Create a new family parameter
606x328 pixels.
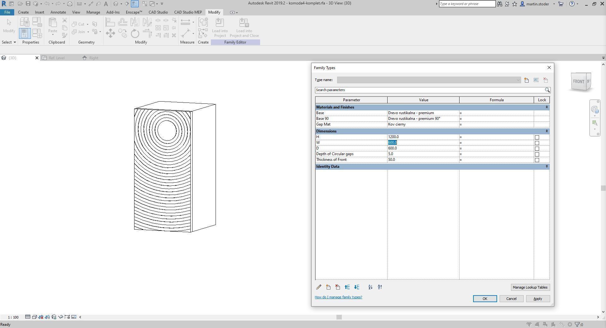328,287
